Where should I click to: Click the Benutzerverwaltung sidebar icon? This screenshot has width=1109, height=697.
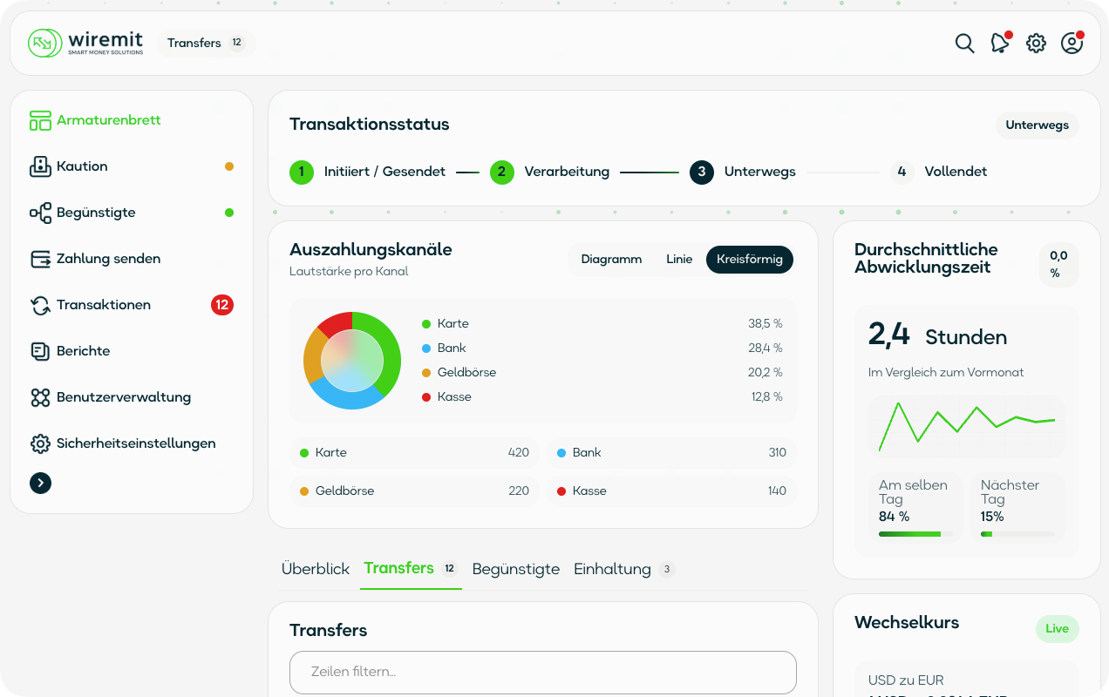[40, 397]
